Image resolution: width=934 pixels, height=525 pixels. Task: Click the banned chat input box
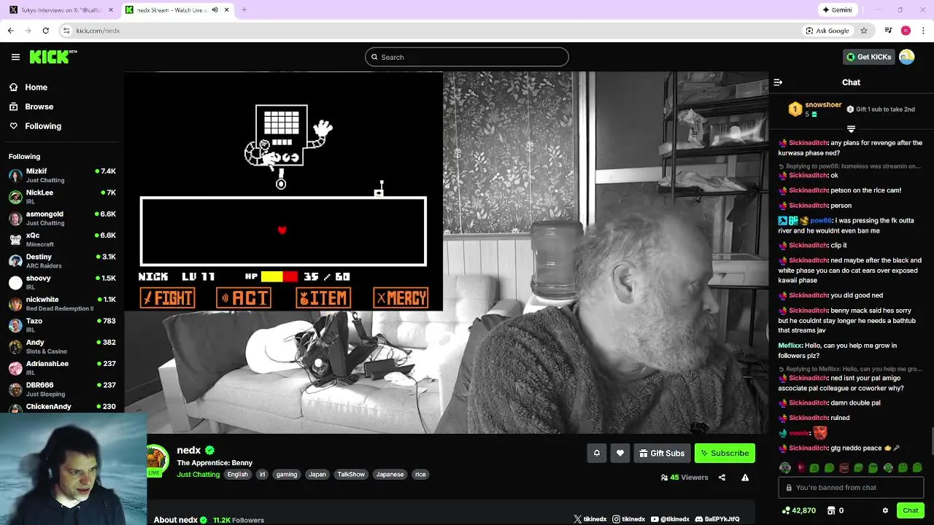pyautogui.click(x=851, y=487)
